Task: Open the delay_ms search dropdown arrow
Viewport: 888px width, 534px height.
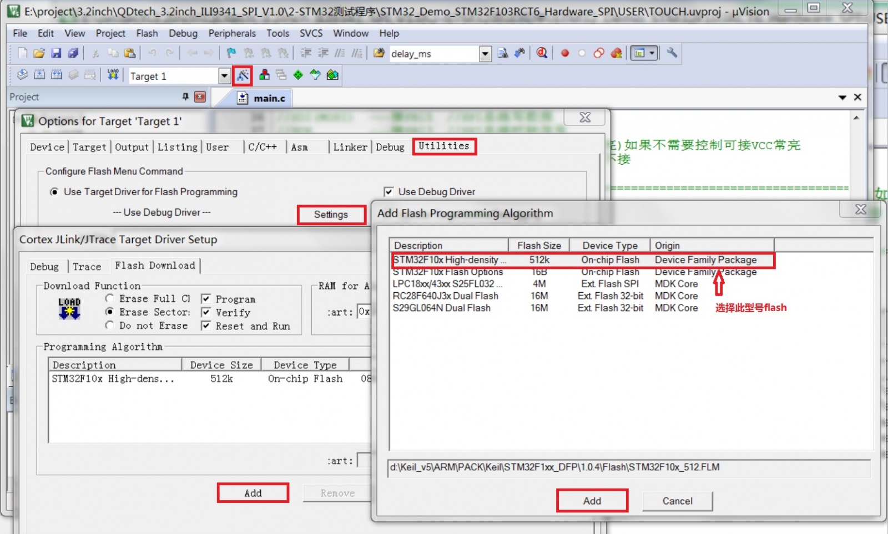Action: [485, 54]
